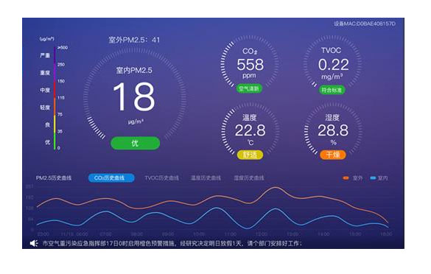Click the 空气清新 status badge
This screenshot has height=274, width=431.
click(x=249, y=88)
